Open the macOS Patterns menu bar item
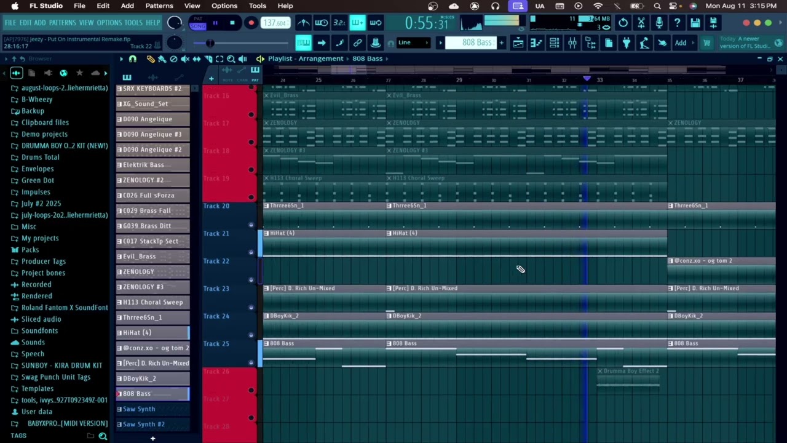The width and height of the screenshot is (787, 443). coord(159,6)
